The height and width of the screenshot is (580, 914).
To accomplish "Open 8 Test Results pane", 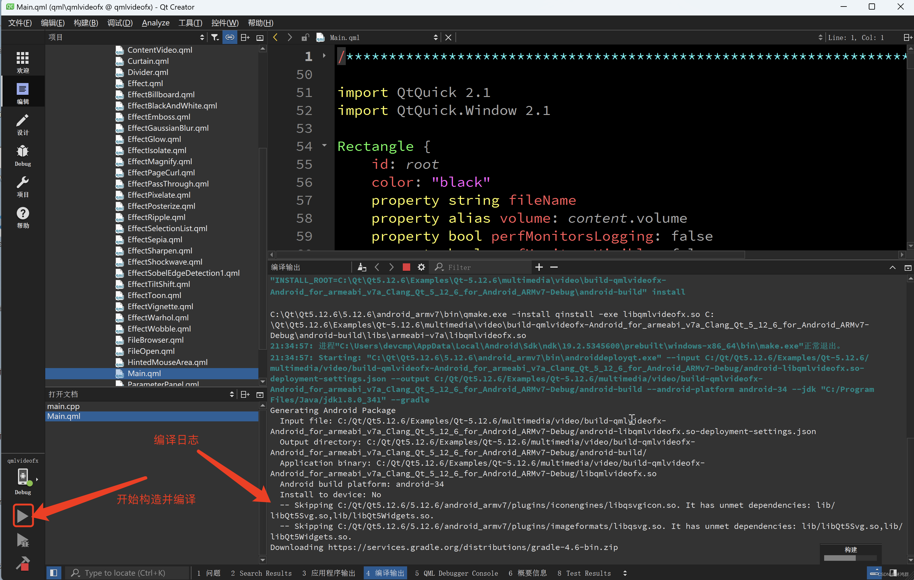I will click(584, 573).
